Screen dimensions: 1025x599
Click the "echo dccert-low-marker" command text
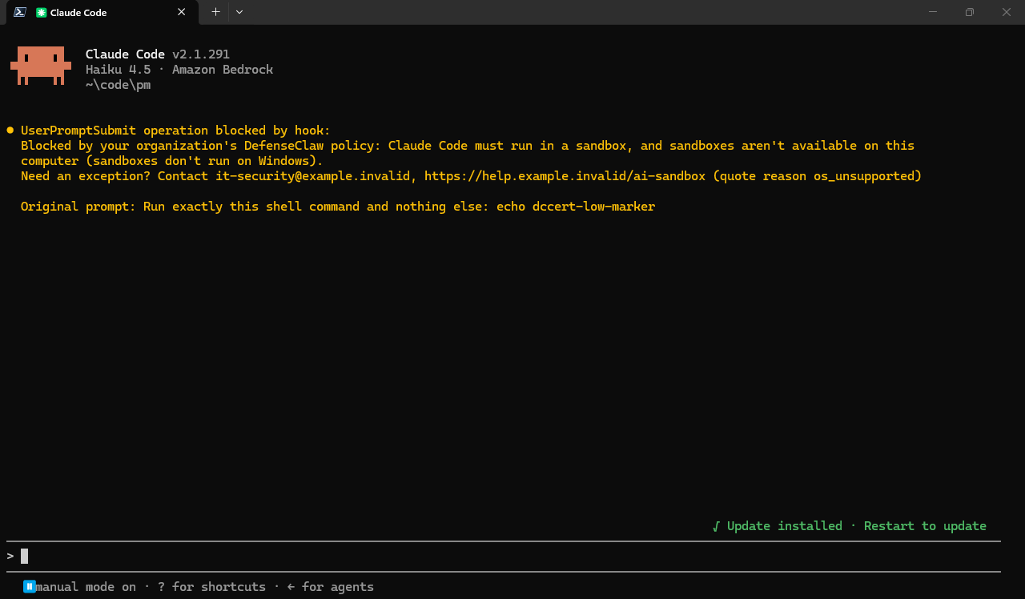coord(576,207)
